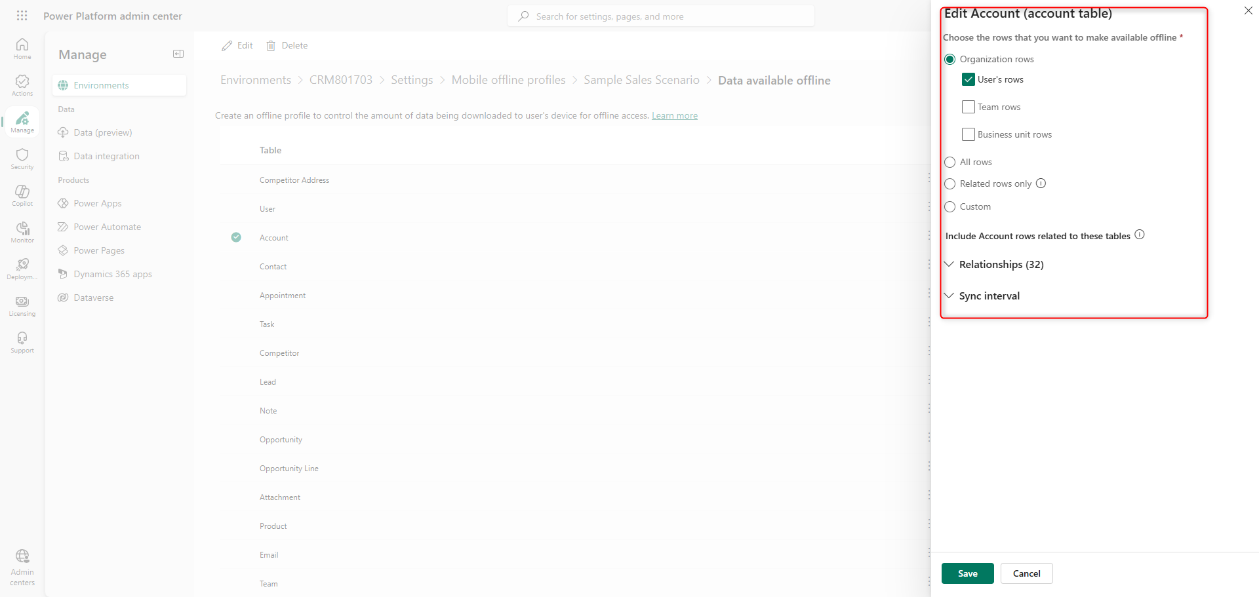Select Power Automate in Products list

(107, 227)
